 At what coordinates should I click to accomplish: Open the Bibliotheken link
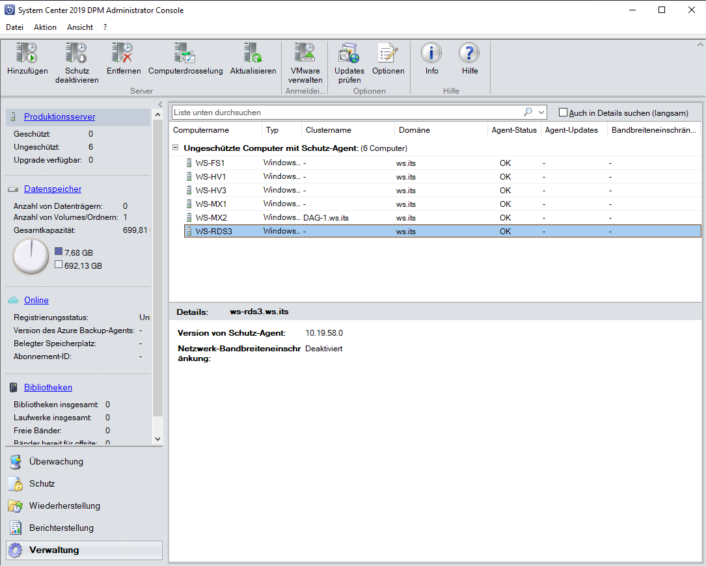[48, 387]
